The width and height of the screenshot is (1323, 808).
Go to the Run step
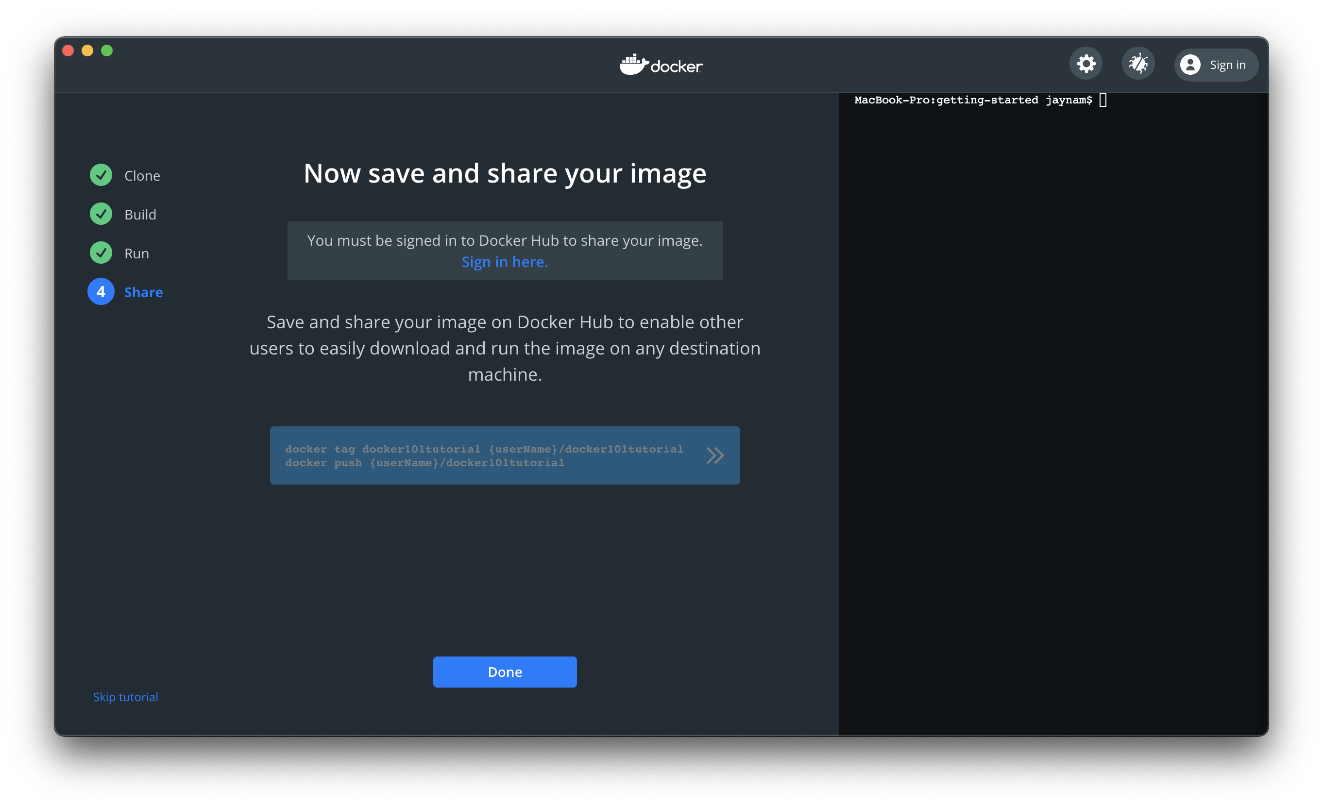136,253
